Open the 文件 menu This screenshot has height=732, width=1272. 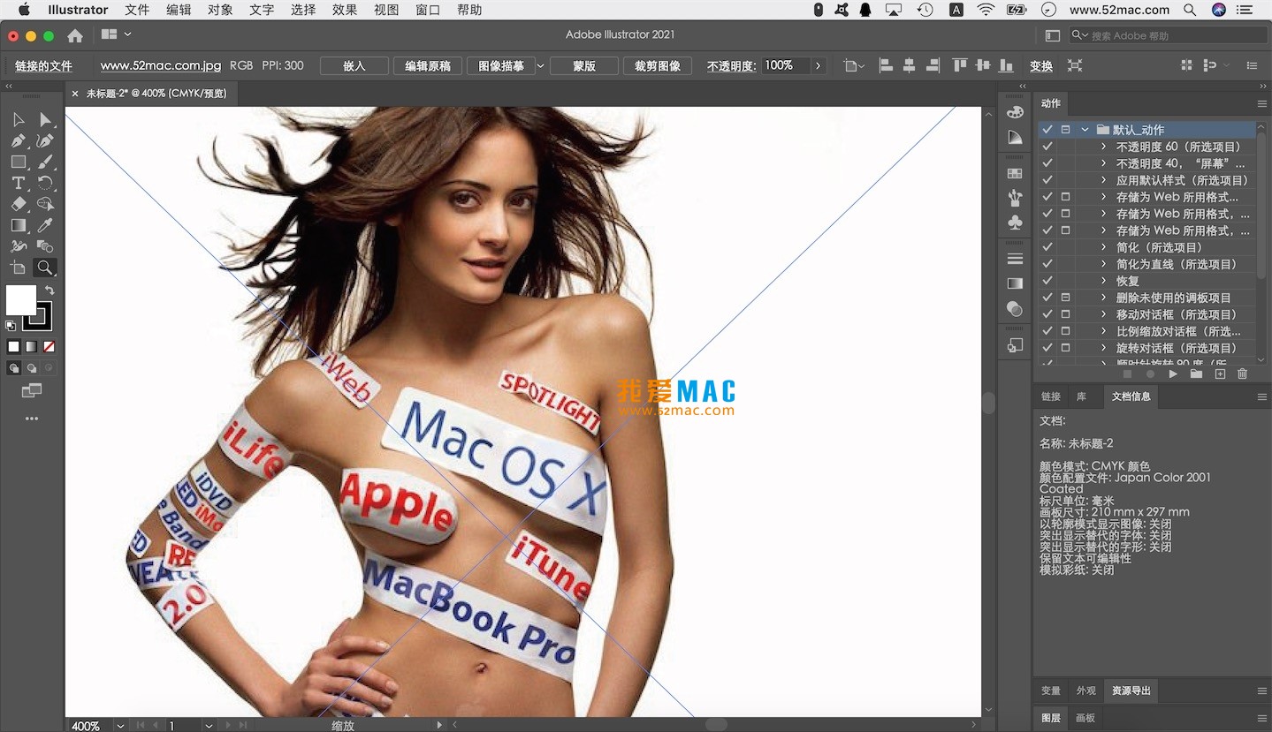click(137, 10)
